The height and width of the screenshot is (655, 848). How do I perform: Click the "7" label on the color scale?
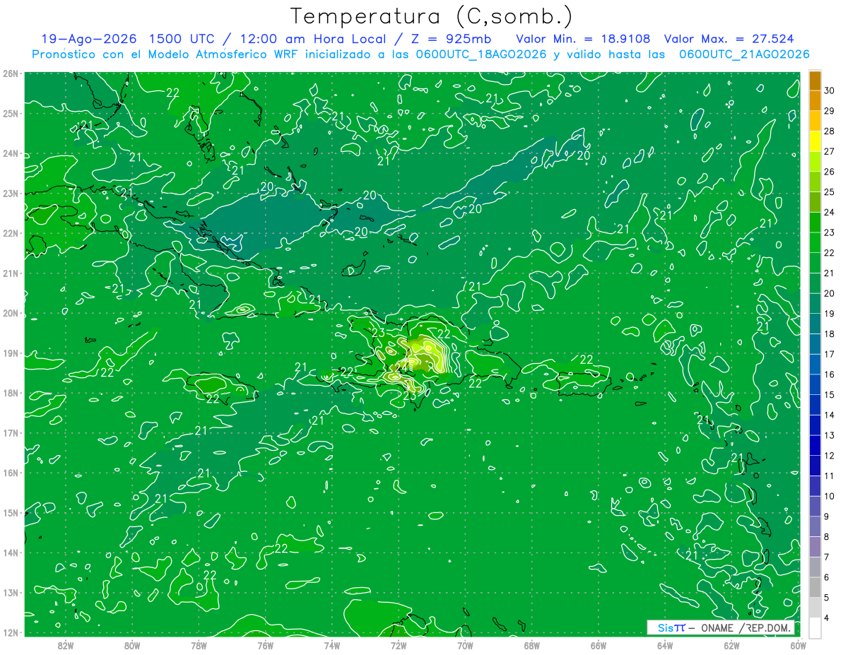(x=828, y=557)
